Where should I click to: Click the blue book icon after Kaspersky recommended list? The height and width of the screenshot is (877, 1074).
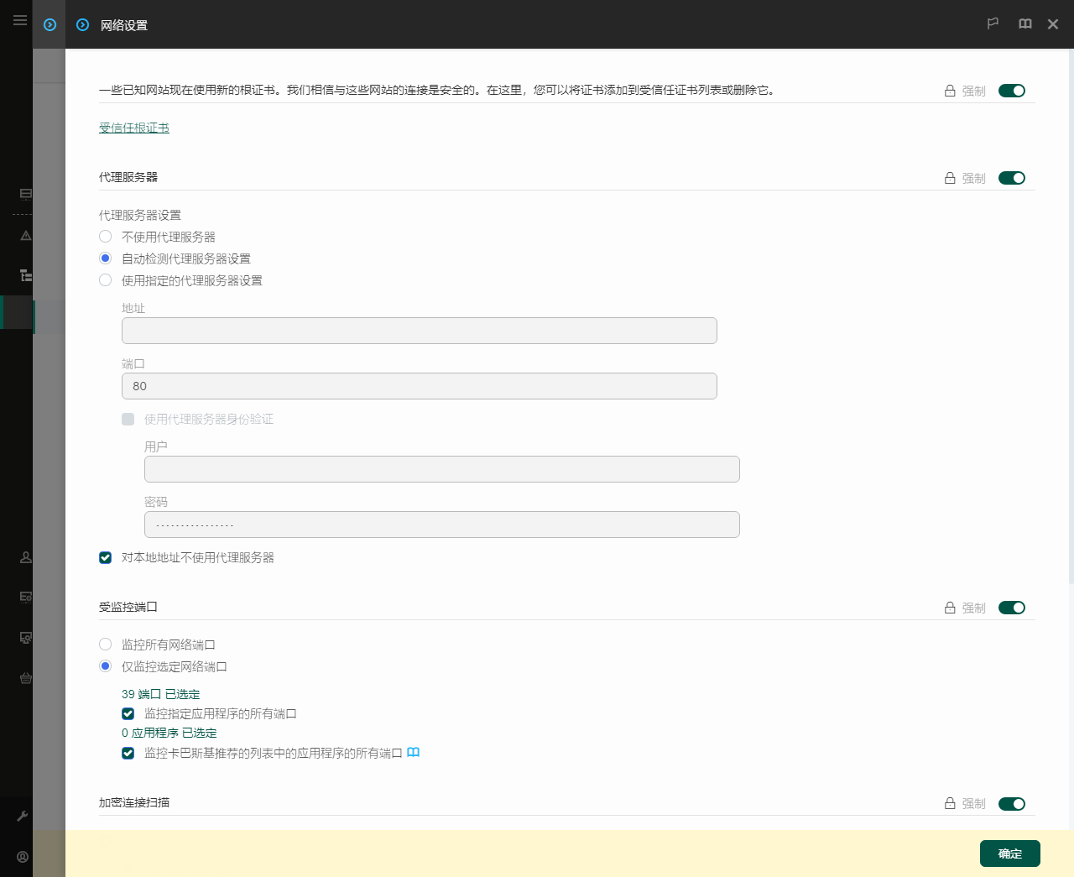413,753
